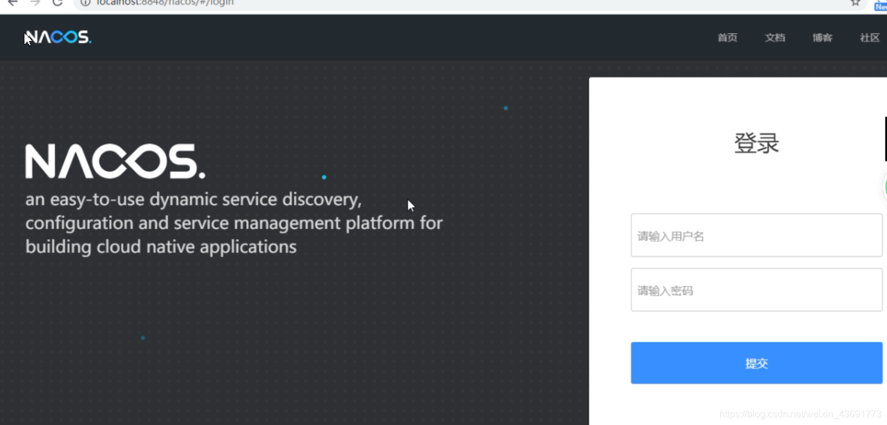Screen dimensions: 887x425
Task: Open the 博客 nav link
Action: tap(822, 38)
